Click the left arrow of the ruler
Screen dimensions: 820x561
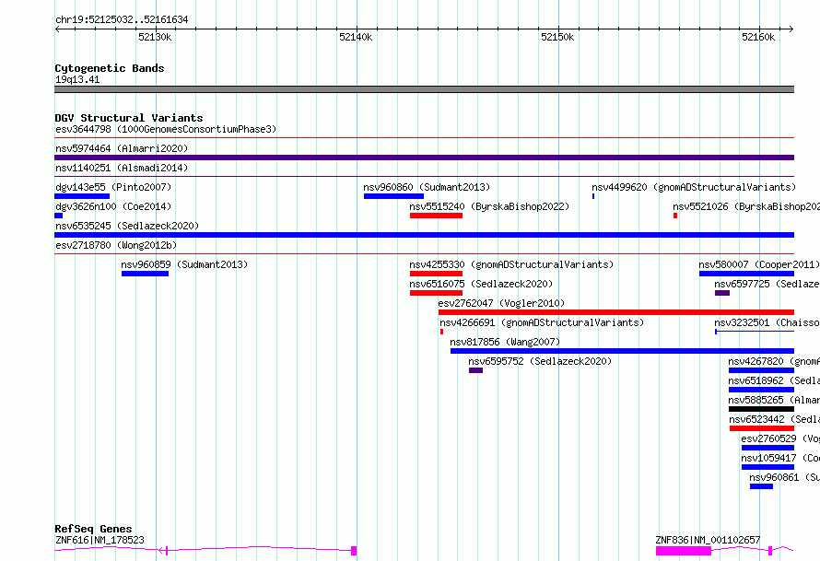[57, 29]
